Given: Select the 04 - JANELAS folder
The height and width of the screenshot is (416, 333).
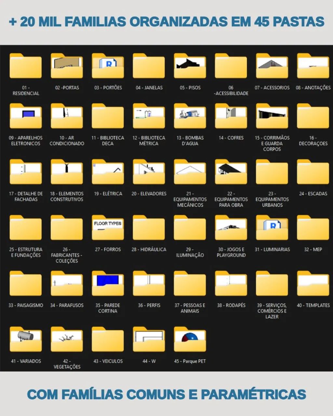Looking at the screenshot, I should coord(149,67).
